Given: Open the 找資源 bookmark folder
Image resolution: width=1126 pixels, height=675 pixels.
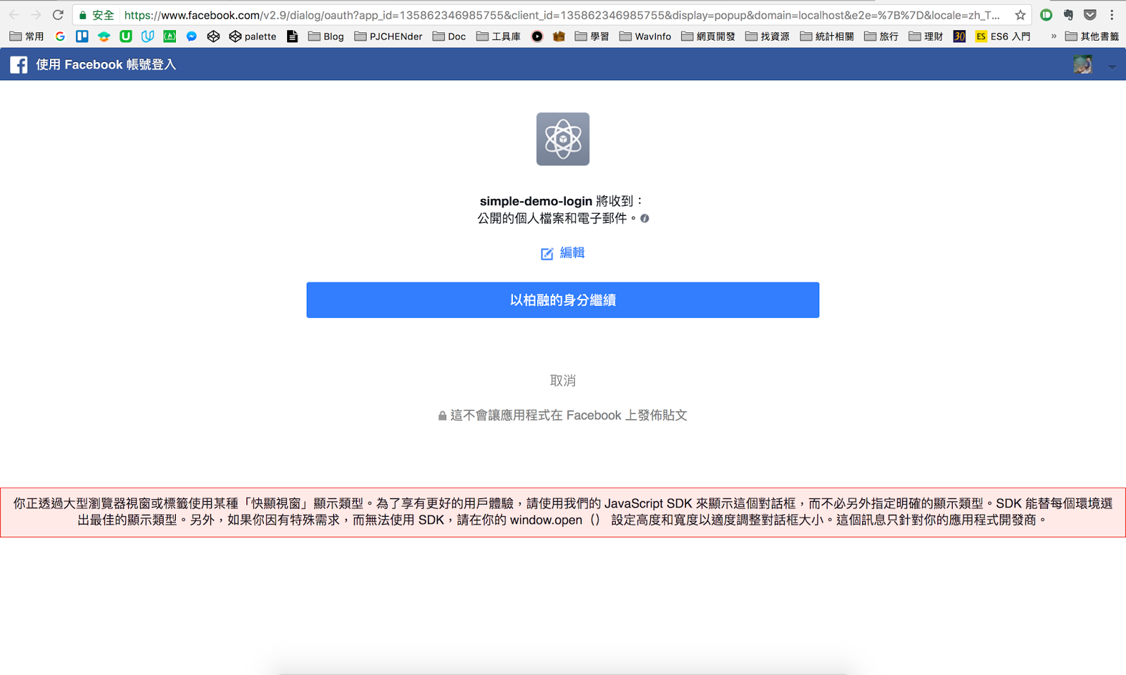Looking at the screenshot, I should tap(767, 36).
